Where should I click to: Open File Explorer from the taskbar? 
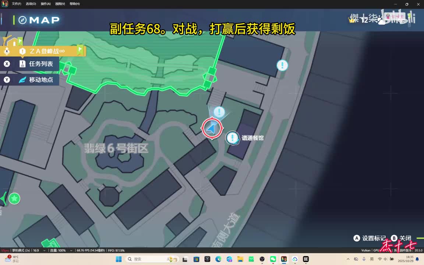pyautogui.click(x=240, y=259)
